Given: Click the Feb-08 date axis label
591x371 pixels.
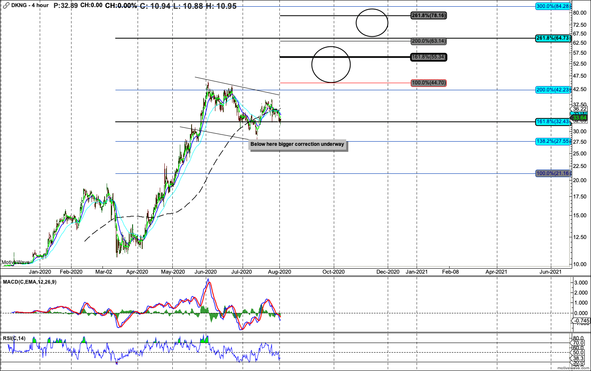Looking at the screenshot, I should [450, 272].
